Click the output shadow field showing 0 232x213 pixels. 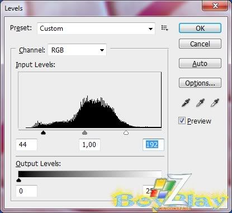pyautogui.click(x=26, y=191)
